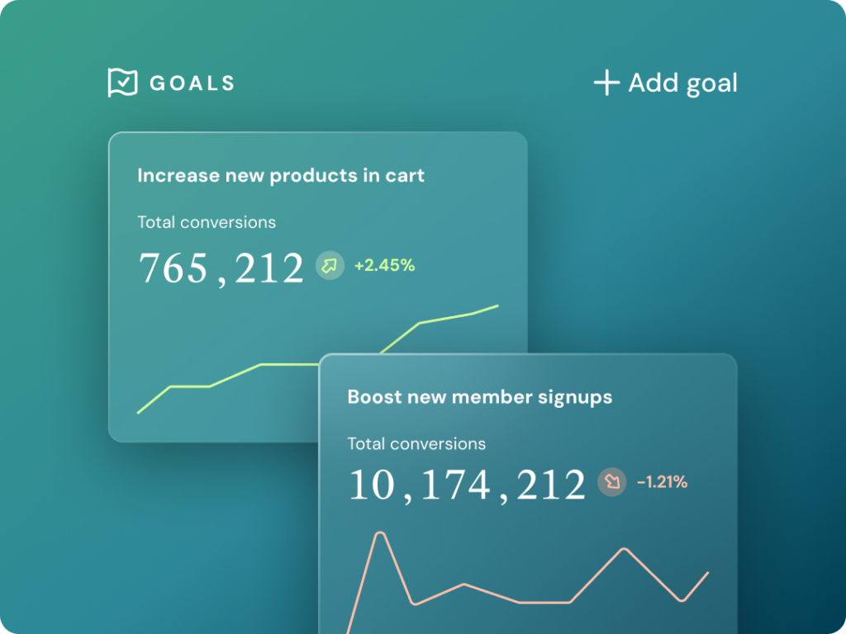Click the tallest first peak of salmon chart
Image resolution: width=846 pixels, height=634 pixels.
(380, 533)
